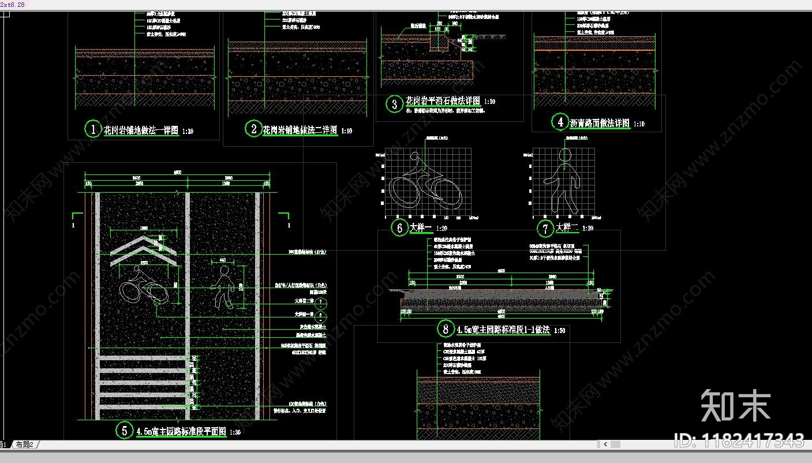The width and height of the screenshot is (812, 463).
Task: Open the 布局2 layout tab
Action: pyautogui.click(x=24, y=445)
